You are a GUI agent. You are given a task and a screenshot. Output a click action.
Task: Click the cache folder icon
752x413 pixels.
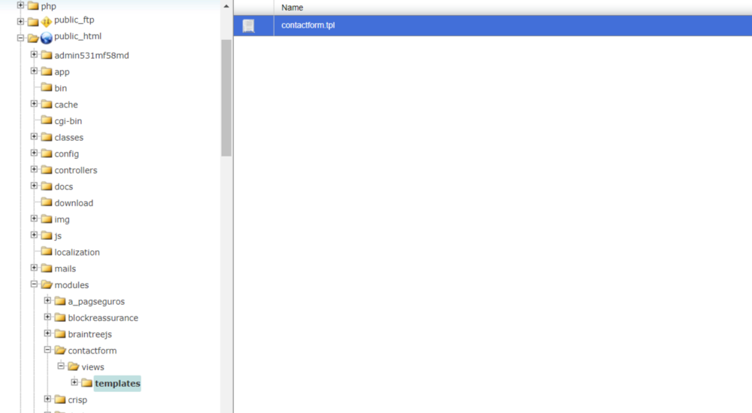47,104
